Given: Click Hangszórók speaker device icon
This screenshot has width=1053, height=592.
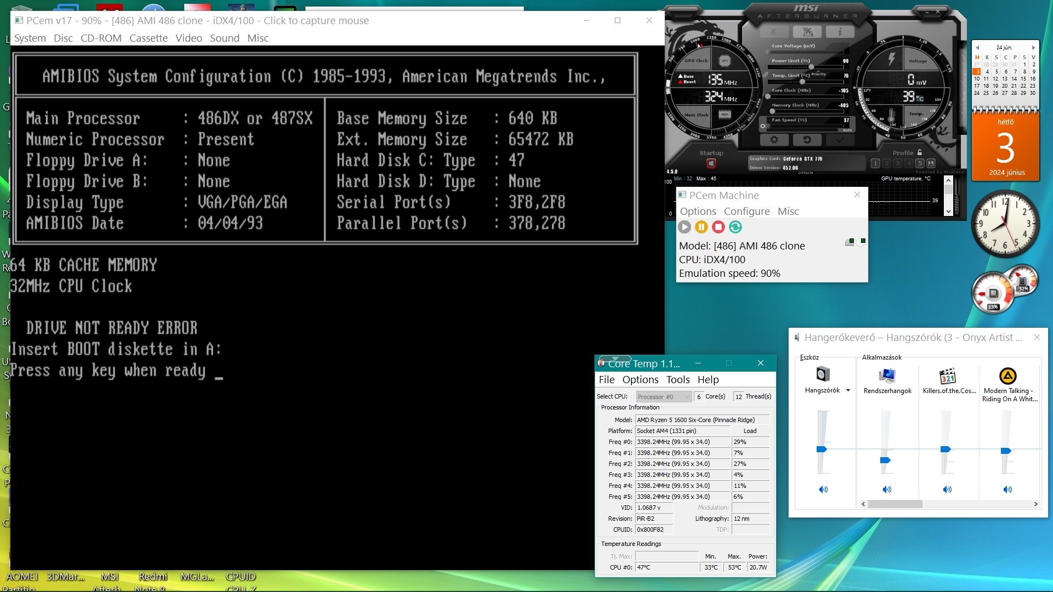Looking at the screenshot, I should (822, 375).
